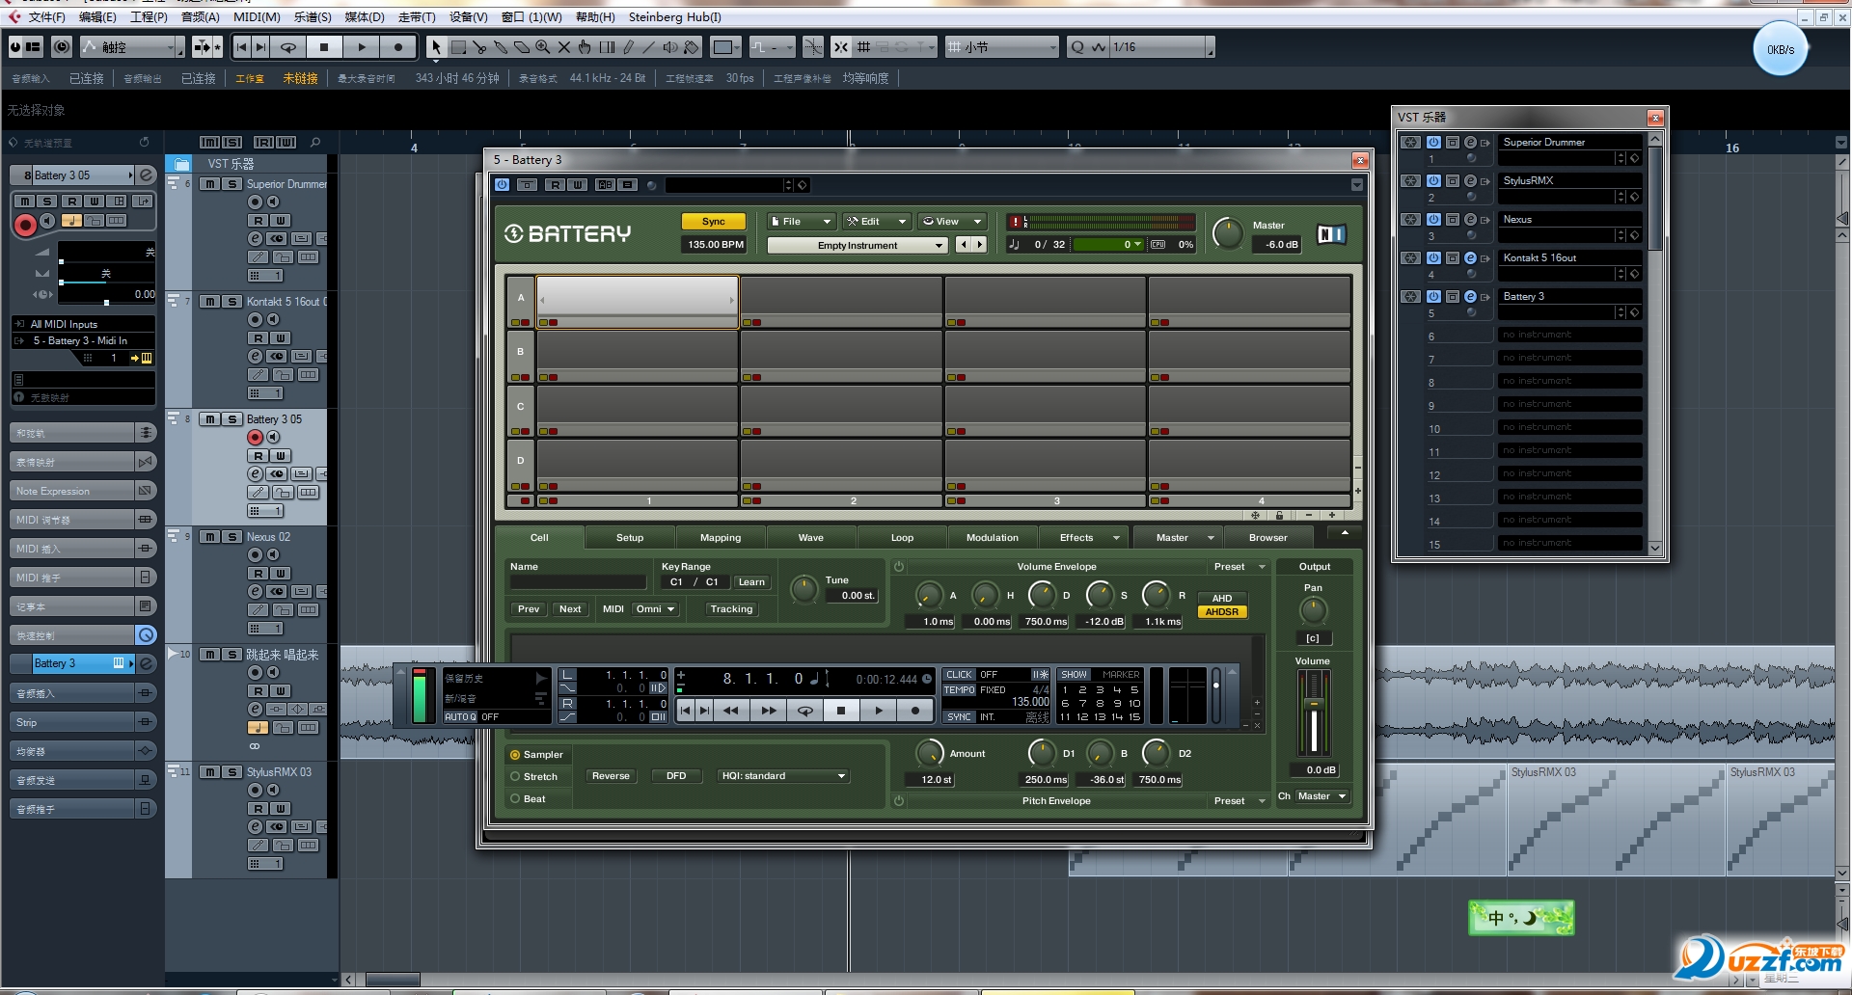Click the Learn button for Key Range
This screenshot has width=1852, height=995.
pyautogui.click(x=750, y=581)
